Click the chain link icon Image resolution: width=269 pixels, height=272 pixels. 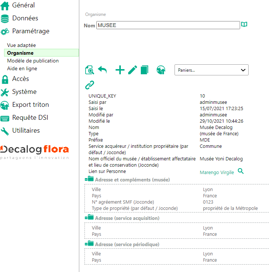(x=90, y=85)
